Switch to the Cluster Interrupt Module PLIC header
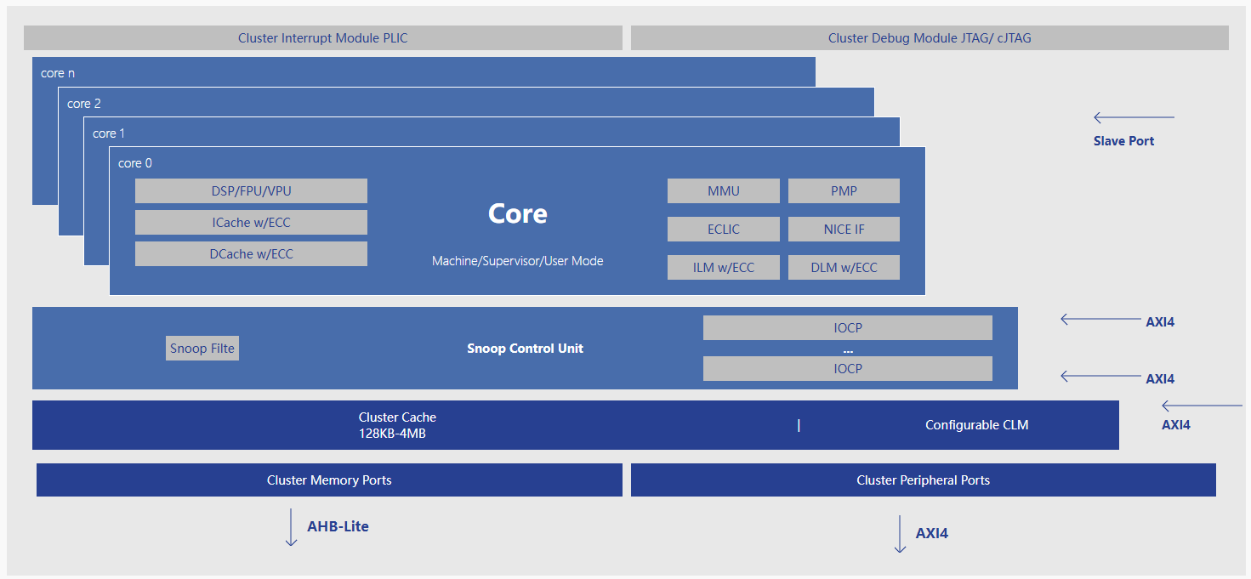 point(323,37)
